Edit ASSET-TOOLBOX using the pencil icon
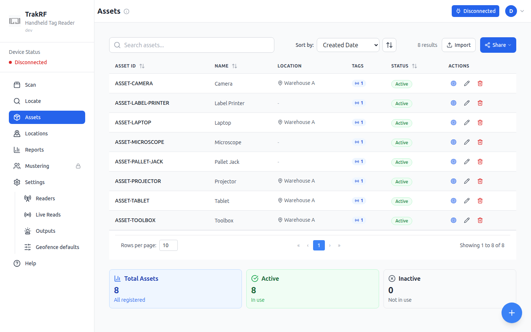 pos(467,220)
